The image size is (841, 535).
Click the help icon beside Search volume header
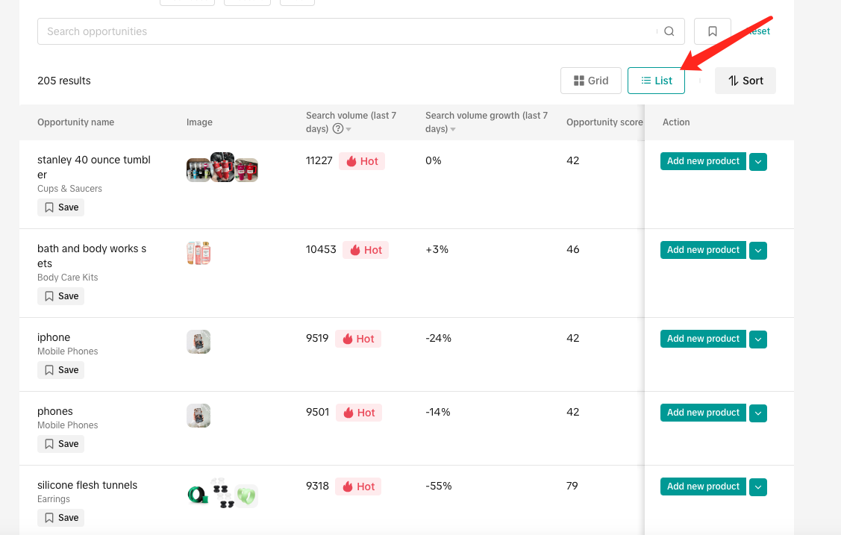(338, 128)
